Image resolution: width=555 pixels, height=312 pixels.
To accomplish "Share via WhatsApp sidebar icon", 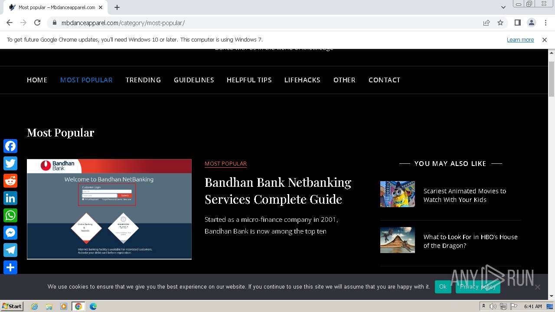I will [10, 215].
